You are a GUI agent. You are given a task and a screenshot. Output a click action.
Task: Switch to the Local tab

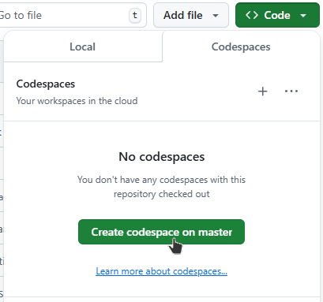coord(83,47)
